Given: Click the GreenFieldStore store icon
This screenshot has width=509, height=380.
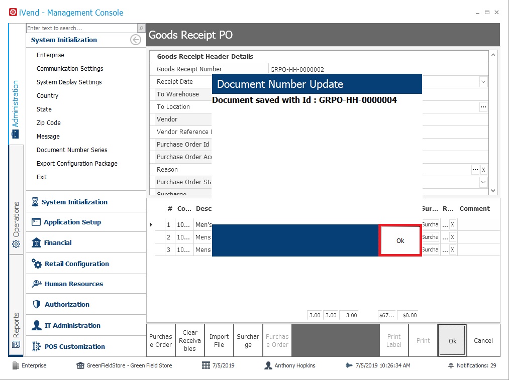Looking at the screenshot, I should (80, 365).
